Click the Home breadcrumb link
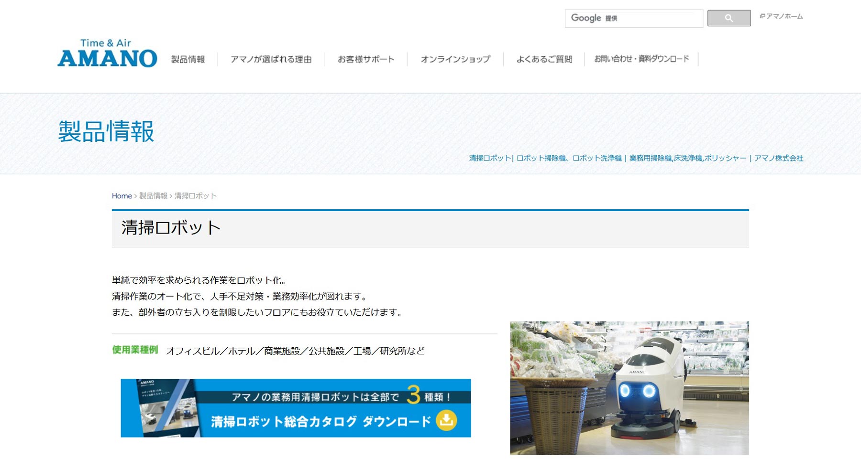This screenshot has width=861, height=459. coord(122,196)
